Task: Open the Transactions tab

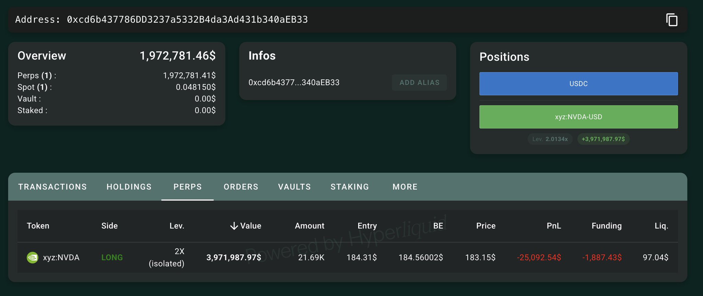Action: pos(53,187)
